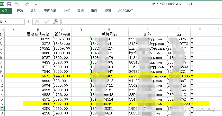Click the Excel application icon in title bar
Screen dimensions: 222x116
click(2, 4)
